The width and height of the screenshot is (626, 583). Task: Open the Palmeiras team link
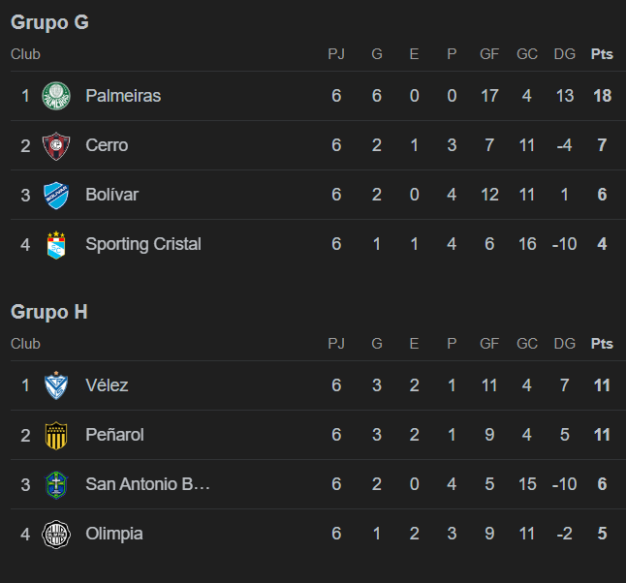tap(123, 96)
